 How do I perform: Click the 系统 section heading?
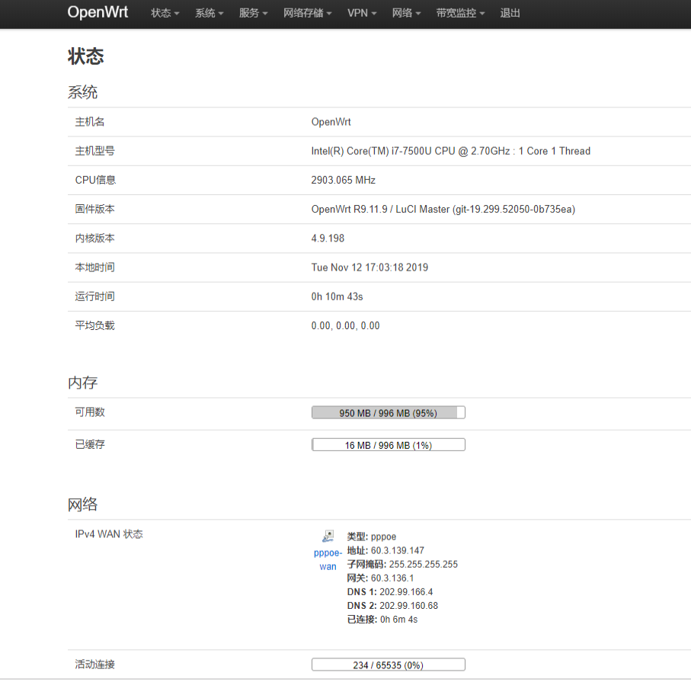82,92
